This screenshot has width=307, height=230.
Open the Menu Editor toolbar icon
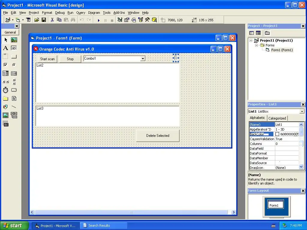[x=28, y=20]
